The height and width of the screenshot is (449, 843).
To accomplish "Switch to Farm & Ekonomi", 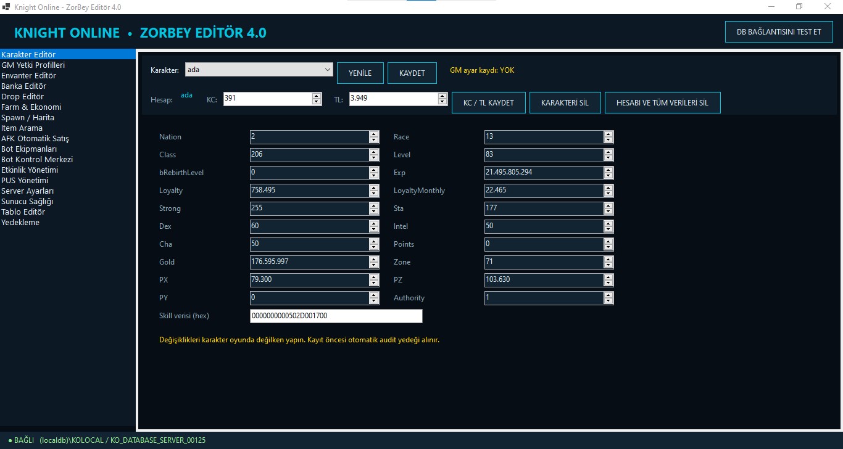I will point(68,107).
